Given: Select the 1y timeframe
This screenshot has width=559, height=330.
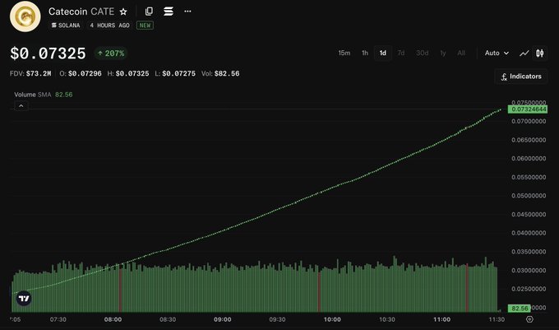Looking at the screenshot, I should tap(443, 53).
